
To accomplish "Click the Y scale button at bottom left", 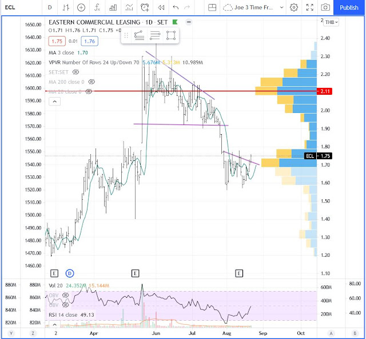I will (x=11, y=333).
